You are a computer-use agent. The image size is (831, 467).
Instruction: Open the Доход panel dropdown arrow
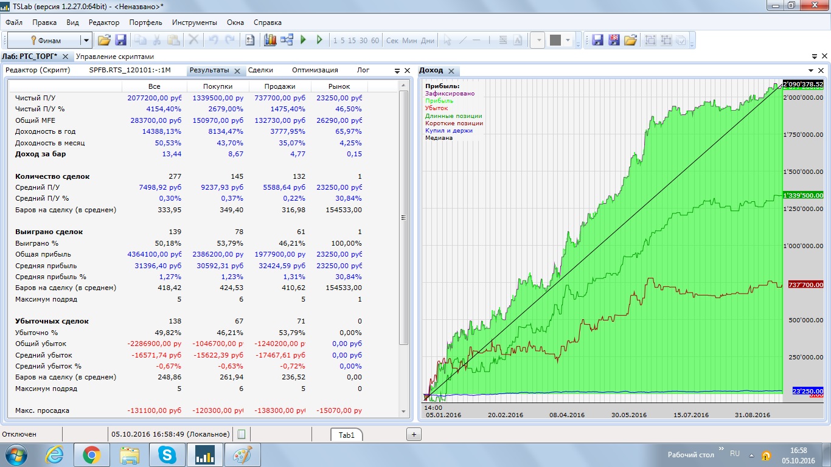[x=811, y=71]
